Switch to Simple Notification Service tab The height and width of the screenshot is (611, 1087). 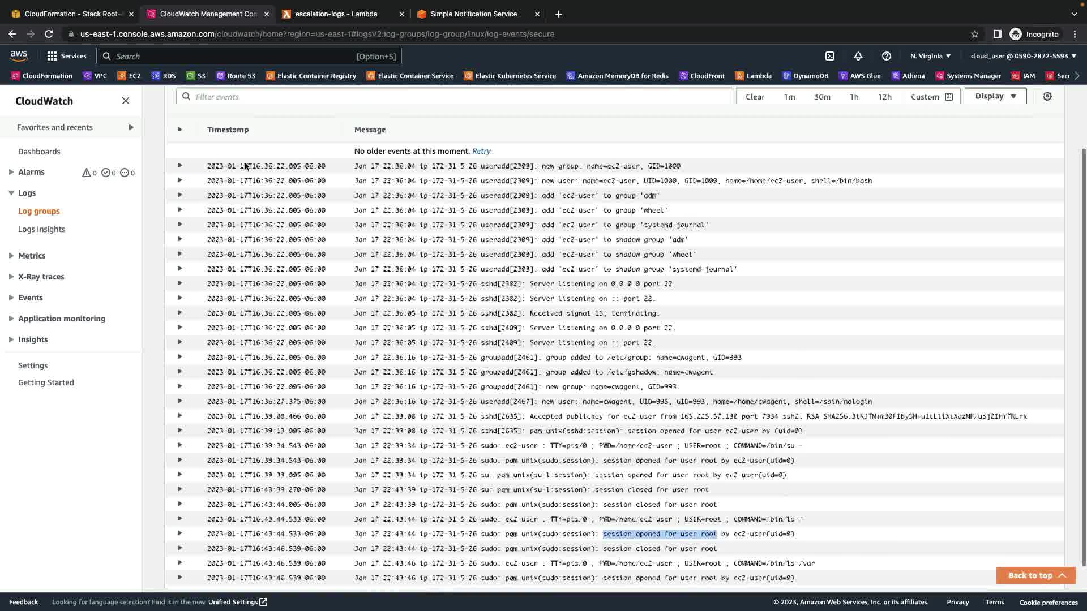click(473, 14)
